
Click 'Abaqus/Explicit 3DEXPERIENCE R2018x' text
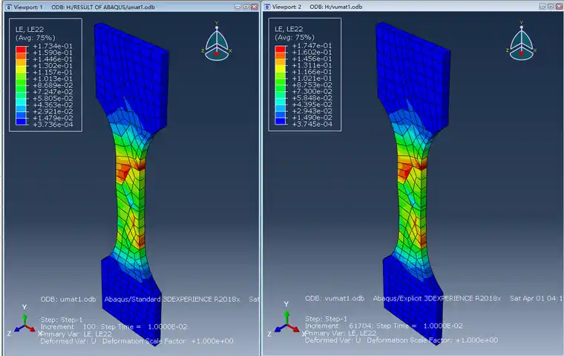coord(436,298)
